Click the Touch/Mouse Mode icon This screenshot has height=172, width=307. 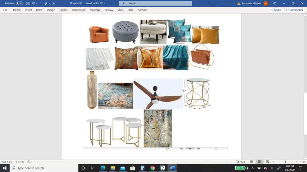click(x=46, y=3)
